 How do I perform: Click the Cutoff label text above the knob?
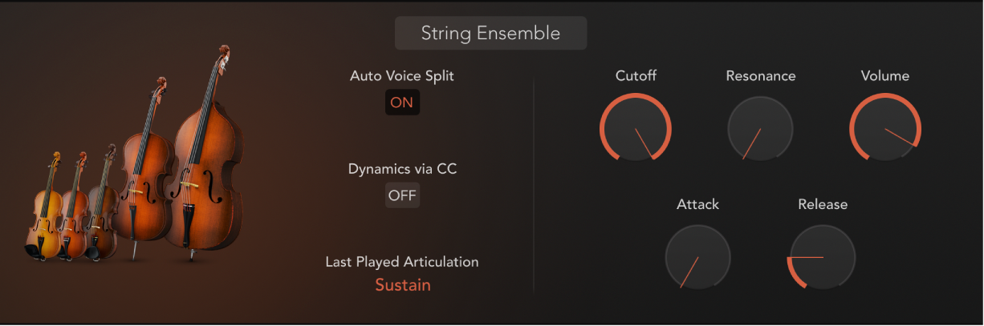pyautogui.click(x=635, y=76)
